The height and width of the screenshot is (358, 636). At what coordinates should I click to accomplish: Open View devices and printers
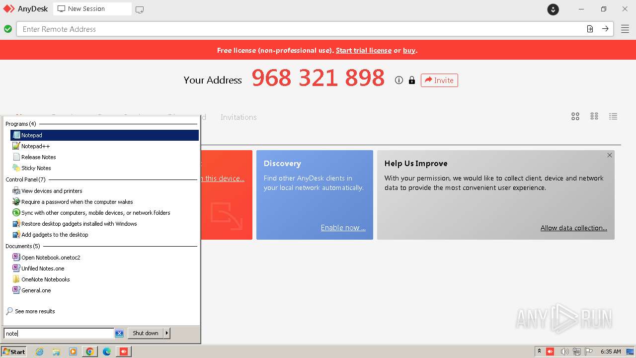tap(104, 191)
